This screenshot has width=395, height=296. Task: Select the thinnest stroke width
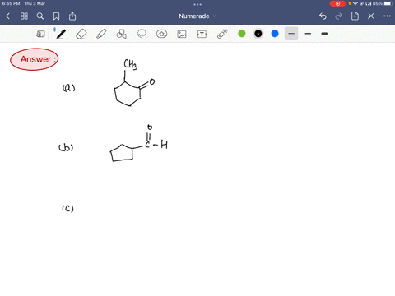tap(291, 34)
